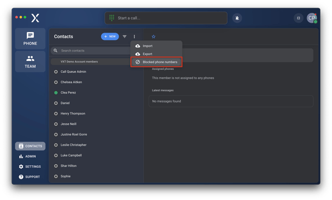Select contact Clea Perez
Image resolution: width=332 pixels, height=200 pixels.
68,93
